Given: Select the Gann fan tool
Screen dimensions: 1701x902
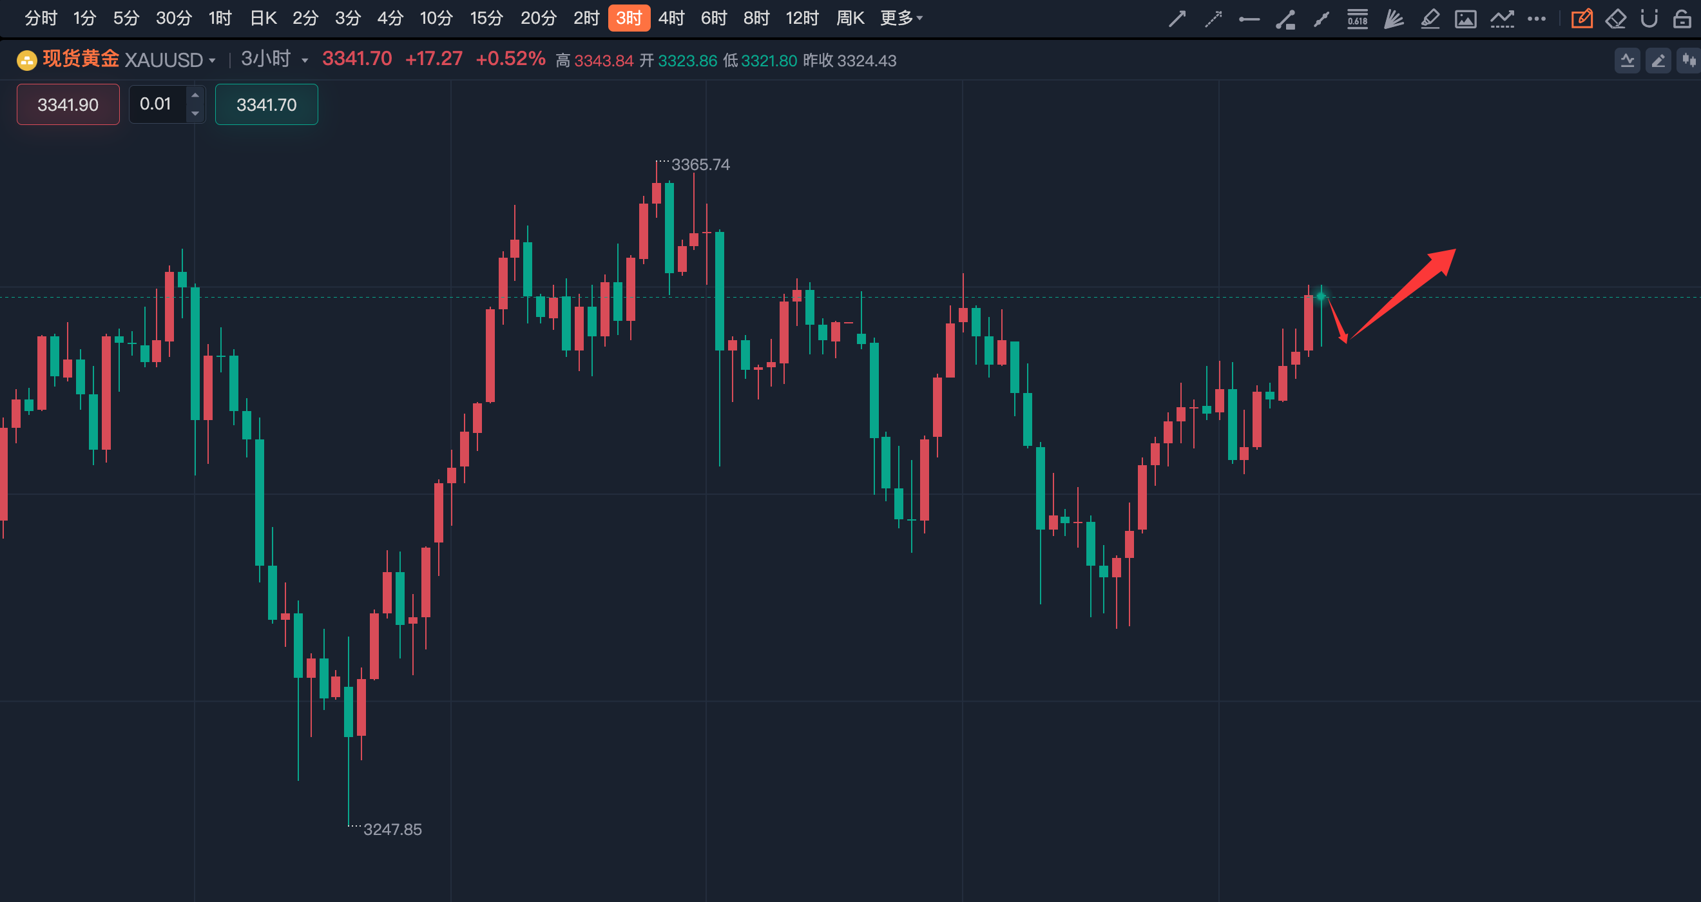Looking at the screenshot, I should (1393, 19).
